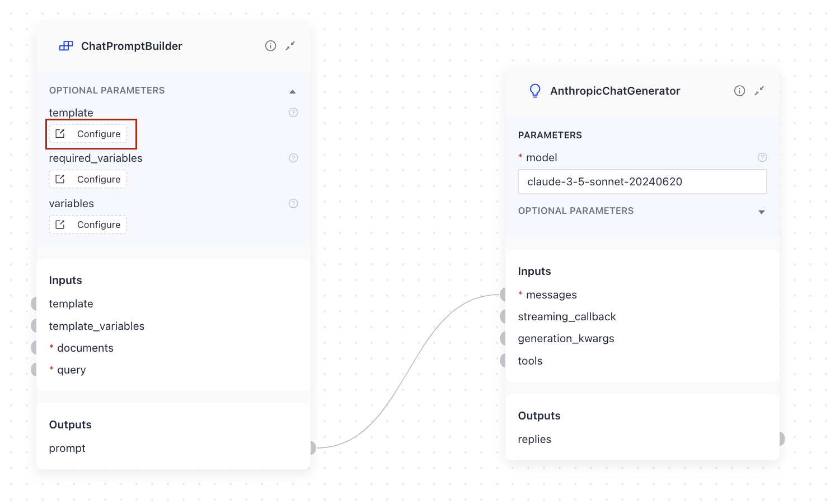Click the ChatPromptBuilder component icon

pyautogui.click(x=66, y=46)
